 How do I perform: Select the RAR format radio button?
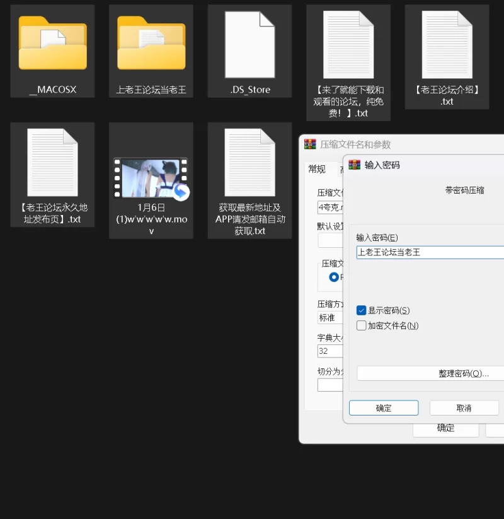coord(334,277)
